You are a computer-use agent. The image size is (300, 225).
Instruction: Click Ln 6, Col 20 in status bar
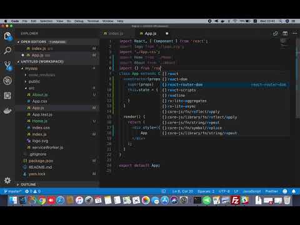point(182,191)
